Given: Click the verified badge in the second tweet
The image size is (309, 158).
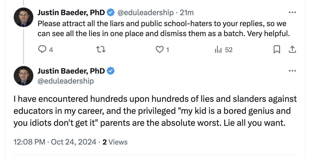Looking at the screenshot, I should tap(110, 71).
